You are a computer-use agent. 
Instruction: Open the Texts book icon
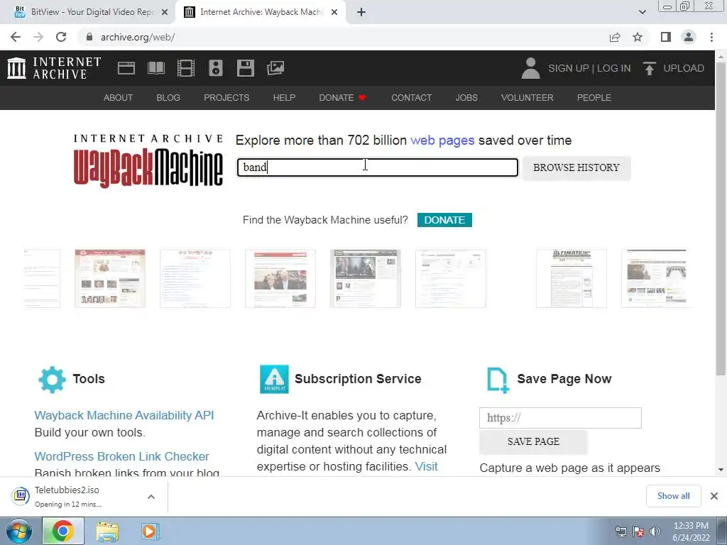click(155, 68)
